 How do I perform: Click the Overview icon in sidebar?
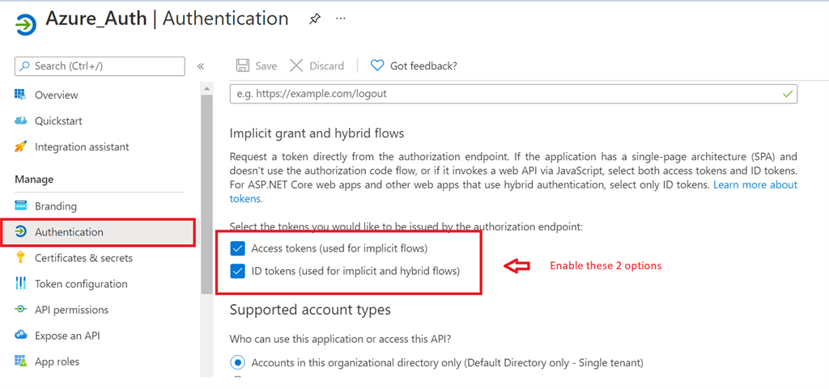tap(21, 95)
